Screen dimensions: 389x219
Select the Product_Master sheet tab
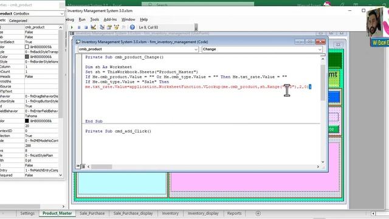(57, 214)
